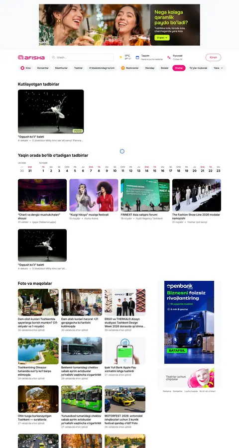Click O'qish button in top banner
Image resolution: width=239 pixels, height=448 pixels.
pyautogui.click(x=162, y=38)
